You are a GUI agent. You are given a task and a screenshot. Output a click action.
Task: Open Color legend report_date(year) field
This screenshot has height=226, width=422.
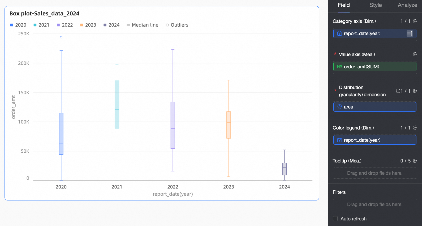[x=375, y=140]
